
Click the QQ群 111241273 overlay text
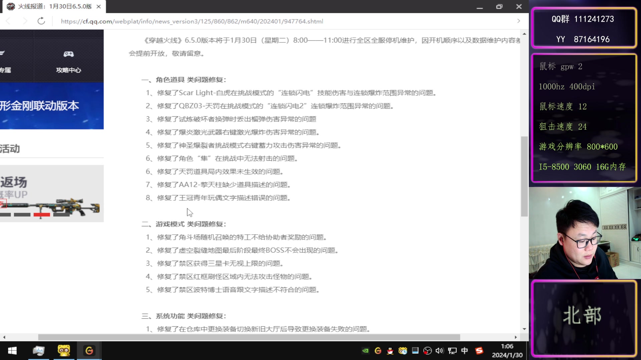pyautogui.click(x=583, y=19)
